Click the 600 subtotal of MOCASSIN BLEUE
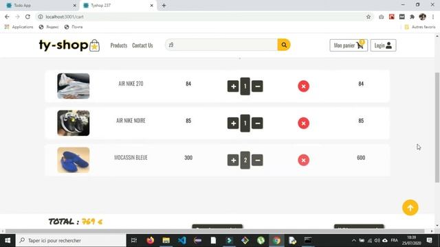The image size is (440, 247). (x=361, y=158)
